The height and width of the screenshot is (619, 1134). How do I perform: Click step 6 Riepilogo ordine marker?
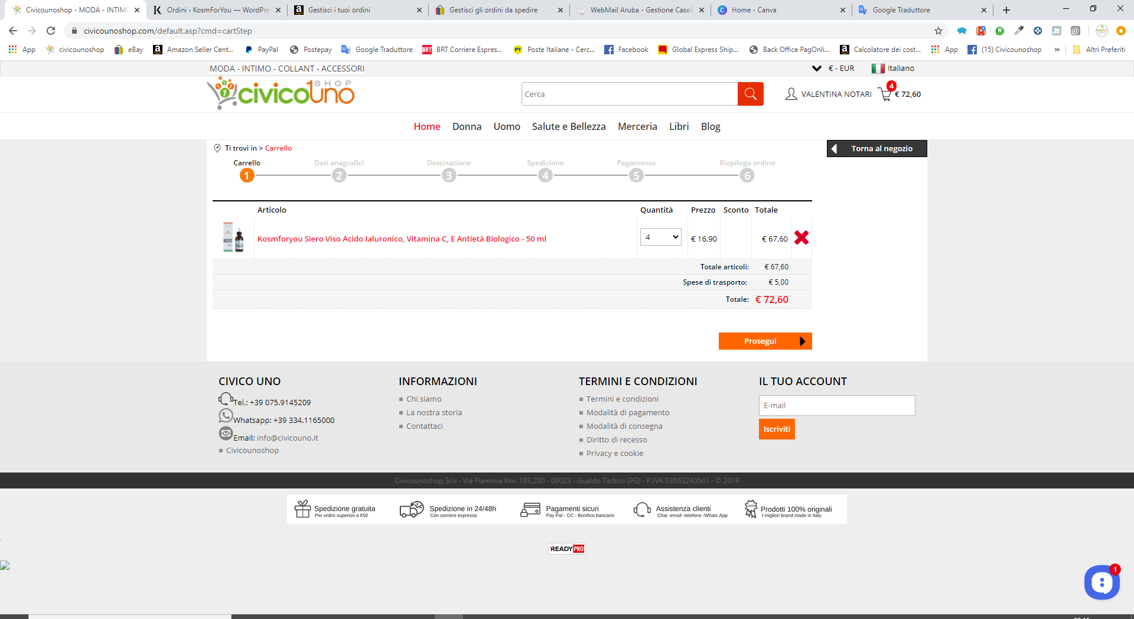747,175
